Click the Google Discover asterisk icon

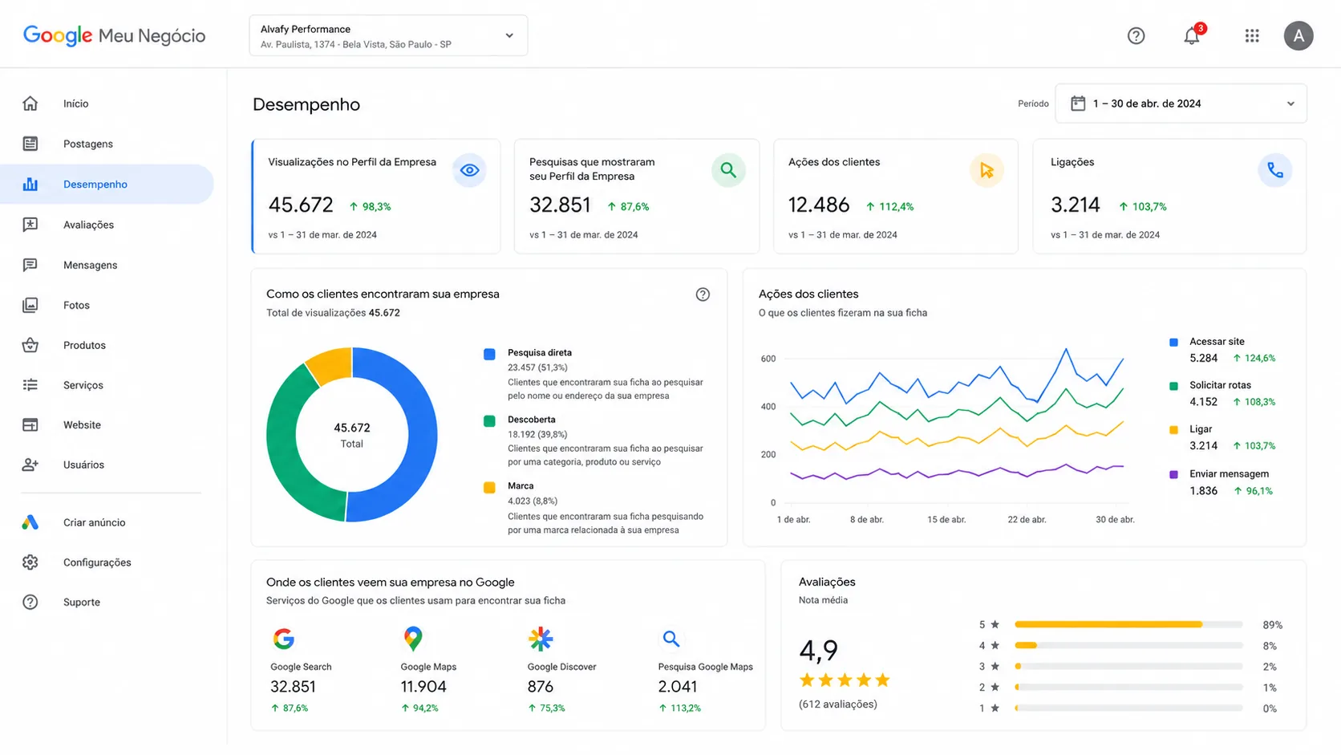coord(541,639)
